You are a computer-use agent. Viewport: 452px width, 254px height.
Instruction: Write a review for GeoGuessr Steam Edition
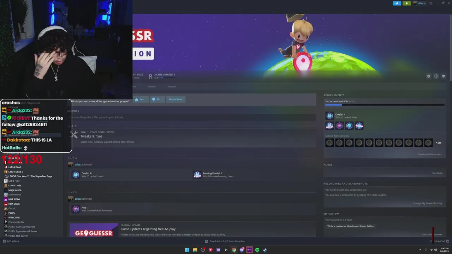351,226
